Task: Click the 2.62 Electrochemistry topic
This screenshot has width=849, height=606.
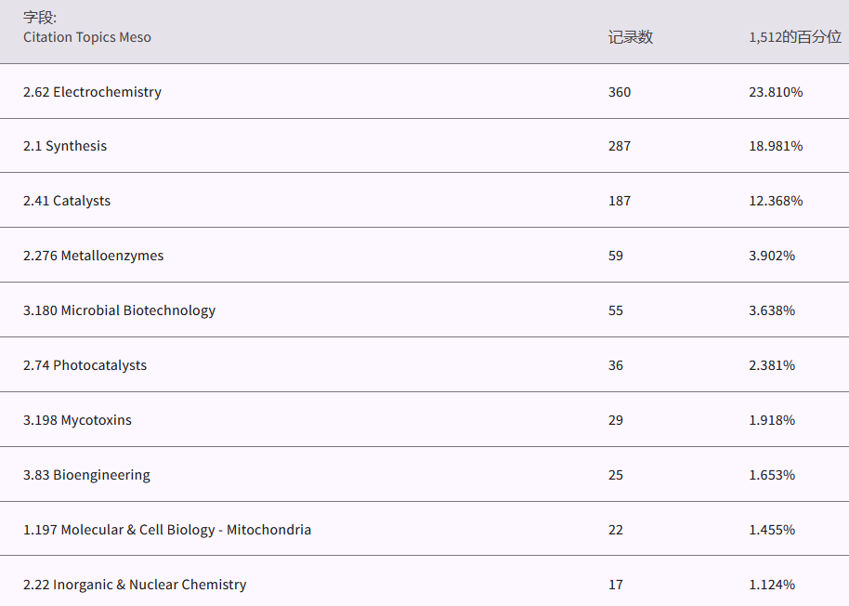Action: tap(92, 92)
